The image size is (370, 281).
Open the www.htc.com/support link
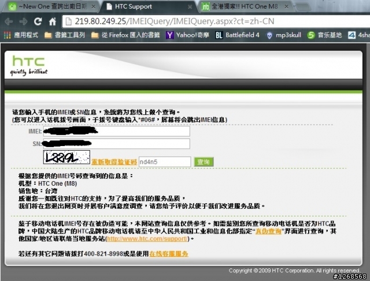pyautogui.click(x=147, y=239)
